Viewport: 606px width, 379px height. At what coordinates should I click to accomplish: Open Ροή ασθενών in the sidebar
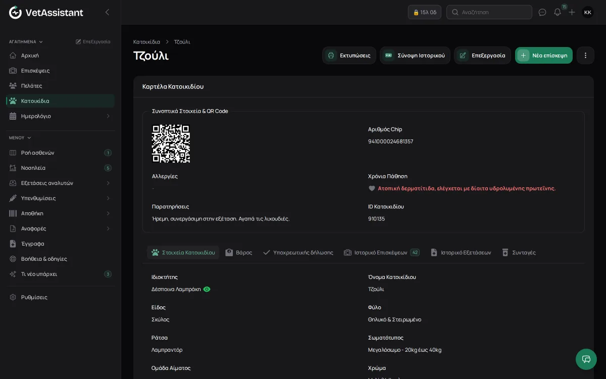click(61, 153)
